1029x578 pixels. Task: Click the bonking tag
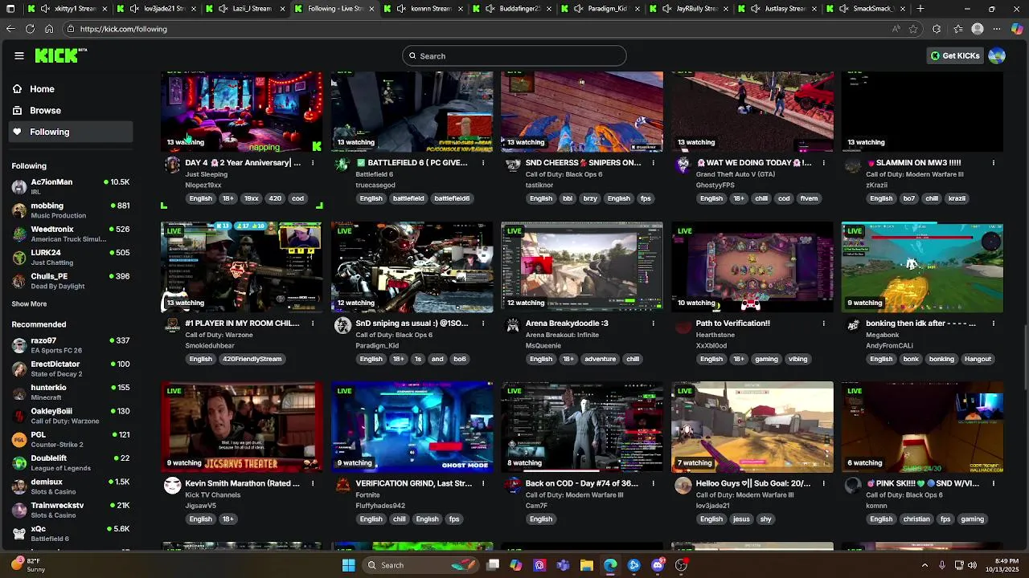[x=941, y=359]
